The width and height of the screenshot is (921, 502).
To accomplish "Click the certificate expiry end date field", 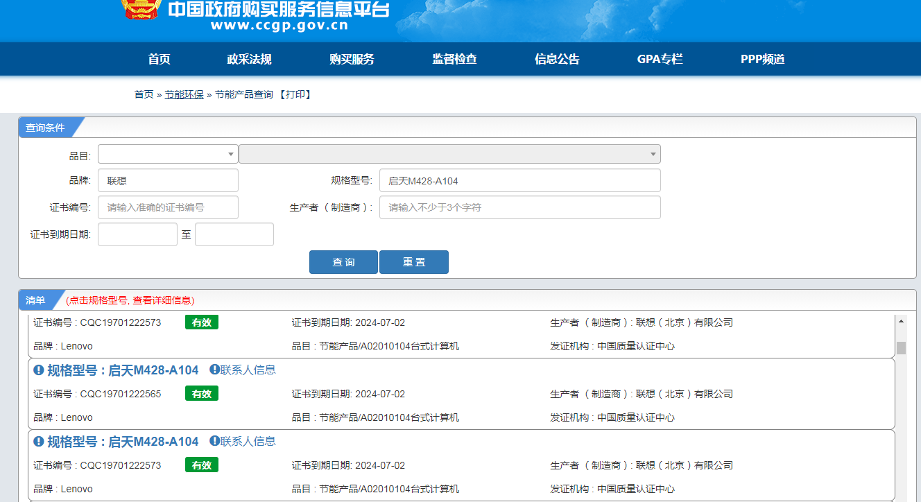I will [x=234, y=234].
